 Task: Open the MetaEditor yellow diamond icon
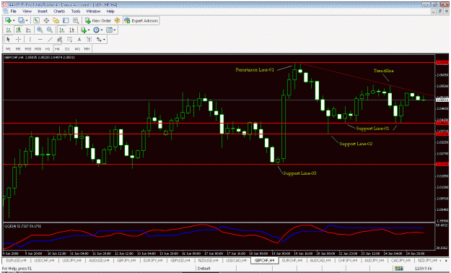tap(117, 20)
